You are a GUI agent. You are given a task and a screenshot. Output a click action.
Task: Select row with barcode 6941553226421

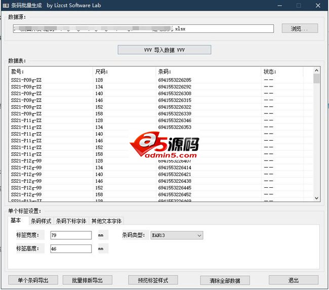pos(161,174)
